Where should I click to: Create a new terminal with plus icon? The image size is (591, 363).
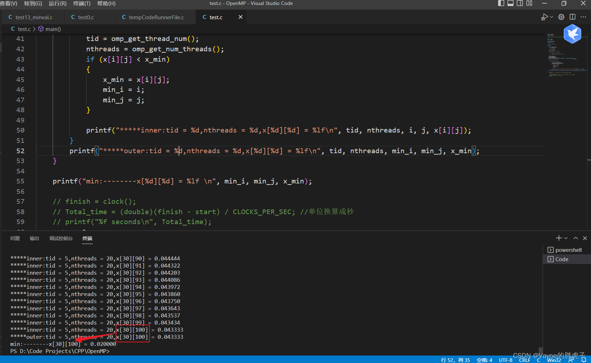559,238
